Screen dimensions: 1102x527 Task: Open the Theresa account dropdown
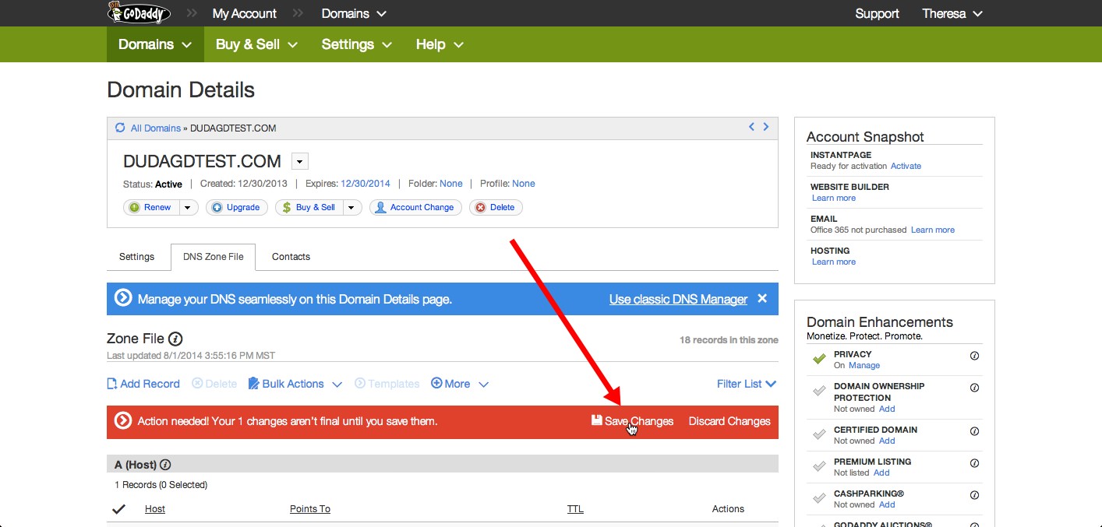952,13
